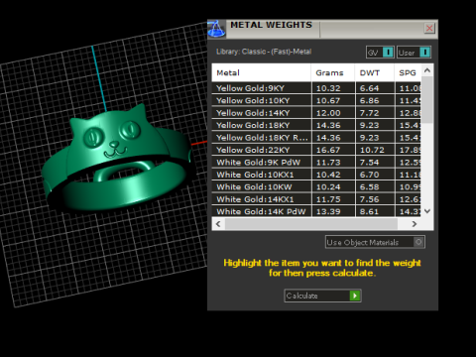This screenshot has height=357, width=476.
Task: Select the White Gold:14KX1 row
Action: 316,199
